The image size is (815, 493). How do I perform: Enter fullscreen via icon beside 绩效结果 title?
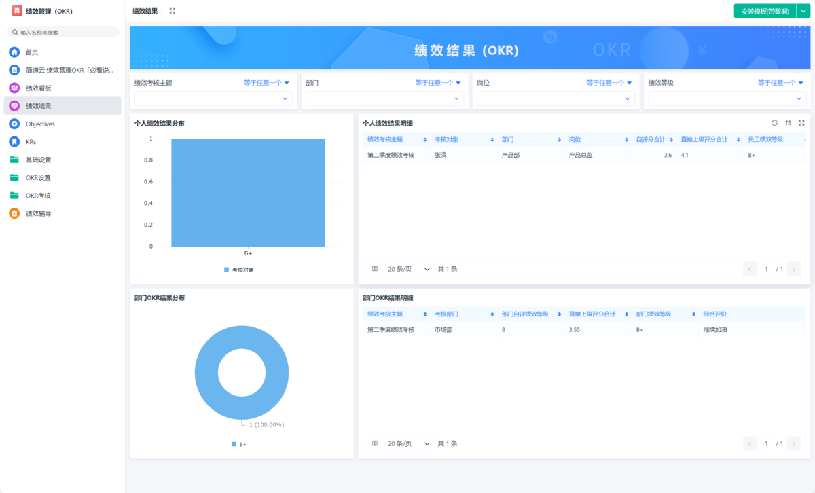(x=173, y=11)
